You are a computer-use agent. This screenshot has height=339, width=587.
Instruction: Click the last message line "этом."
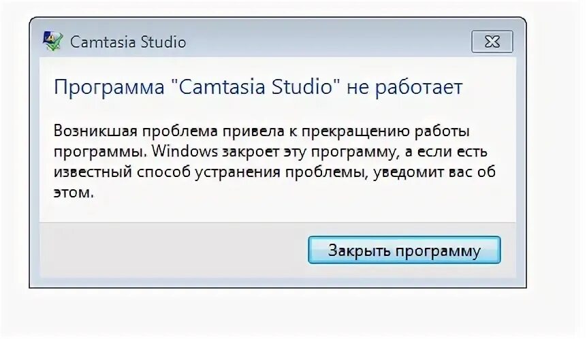(x=71, y=193)
